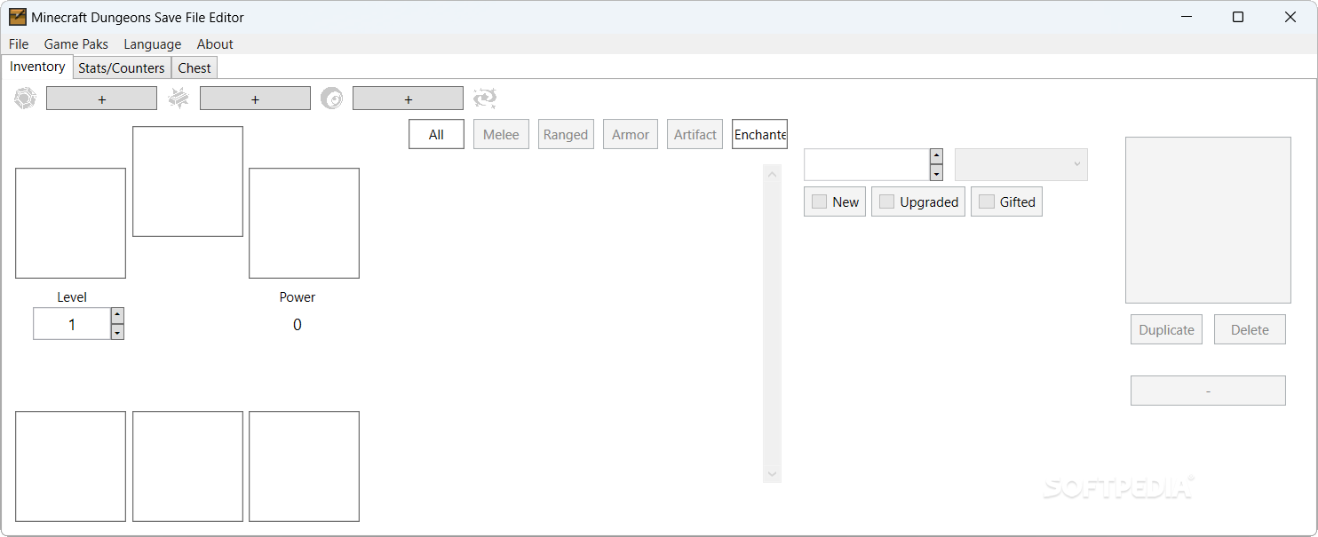Screen dimensions: 1318x537
Task: Select the raised middle equipment slot
Action: tap(187, 181)
